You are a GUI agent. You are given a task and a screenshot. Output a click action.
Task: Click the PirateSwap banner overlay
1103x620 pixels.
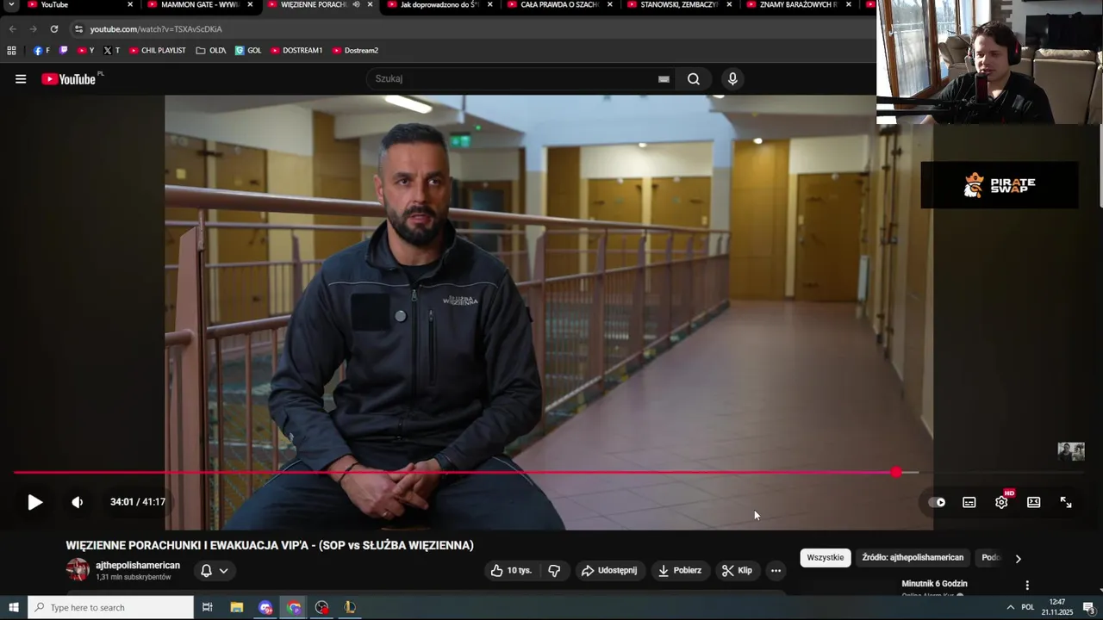click(x=1000, y=185)
